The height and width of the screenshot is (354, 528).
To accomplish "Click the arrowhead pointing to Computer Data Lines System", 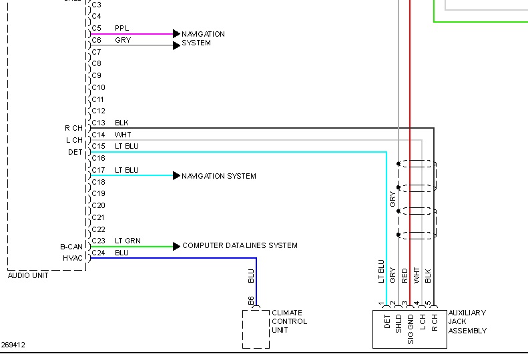I will 176,246.
